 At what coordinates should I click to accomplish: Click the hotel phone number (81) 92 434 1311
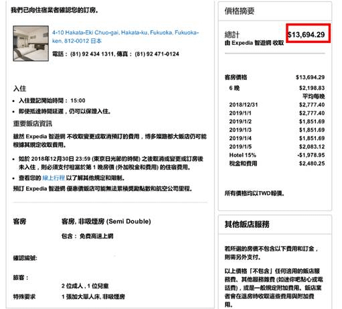click(92, 54)
